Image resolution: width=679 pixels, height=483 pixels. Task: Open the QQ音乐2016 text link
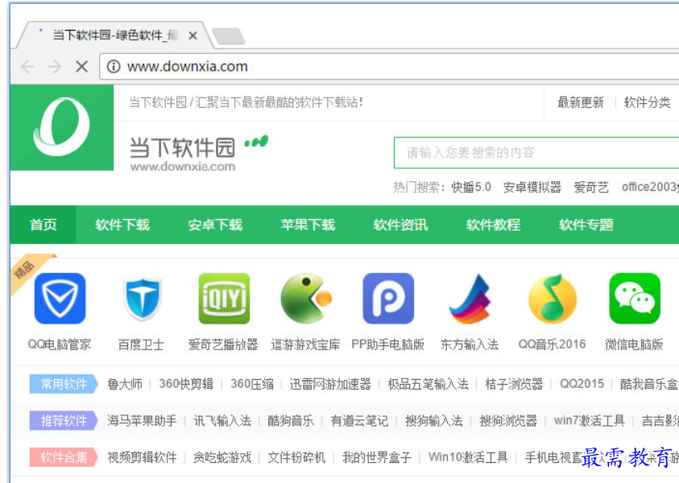pyautogui.click(x=552, y=345)
